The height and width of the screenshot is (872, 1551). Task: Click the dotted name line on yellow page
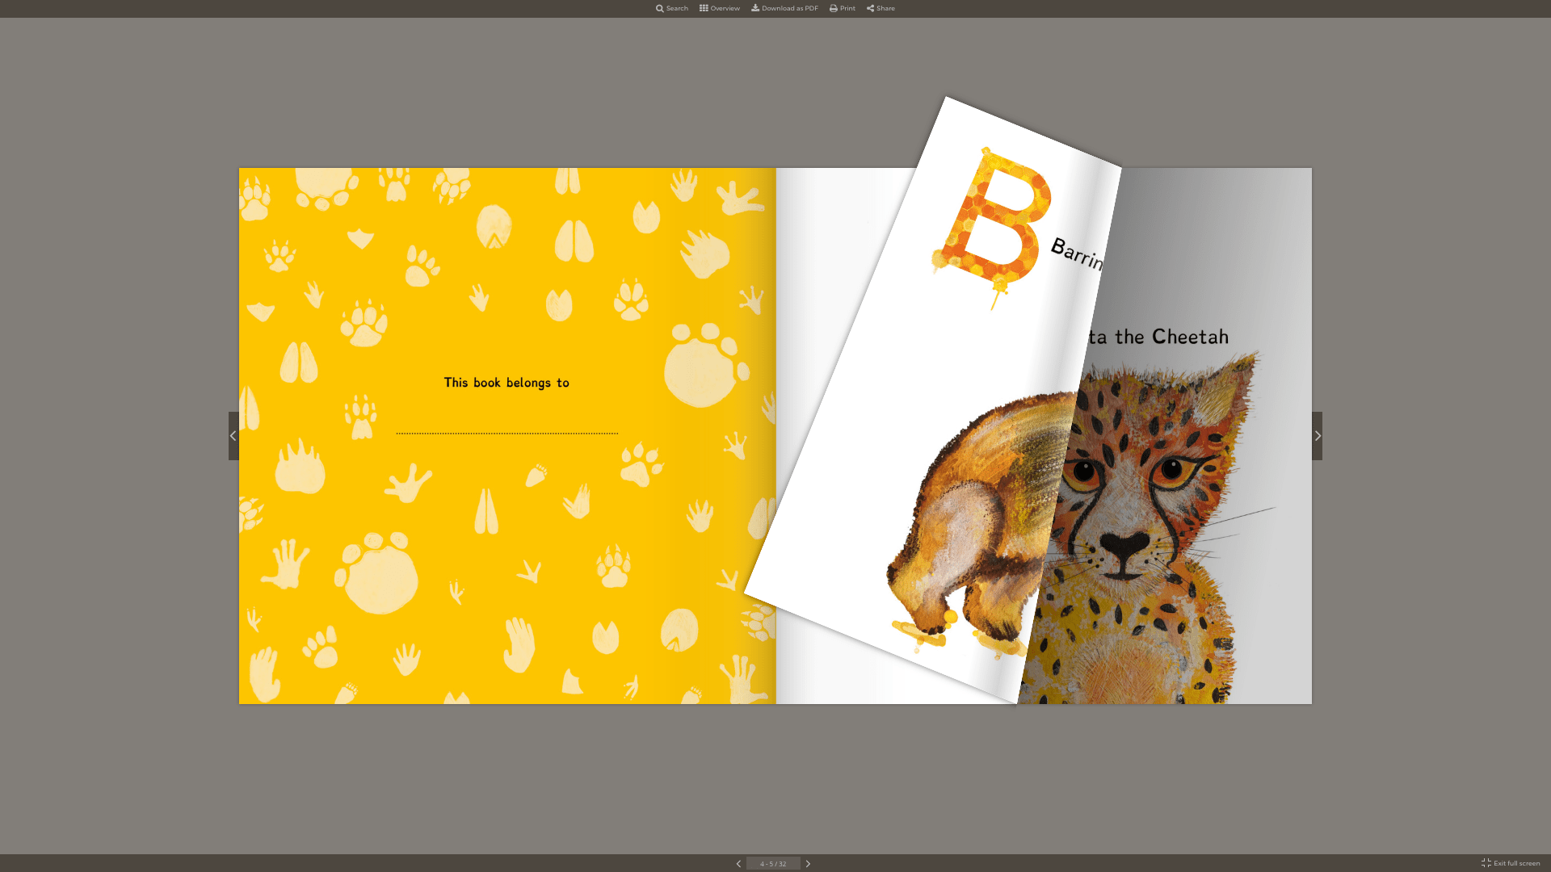tap(507, 434)
